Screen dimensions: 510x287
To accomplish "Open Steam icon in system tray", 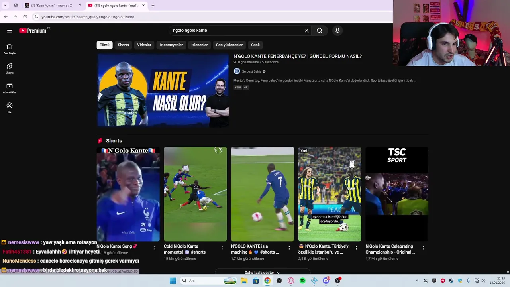I will (451, 281).
